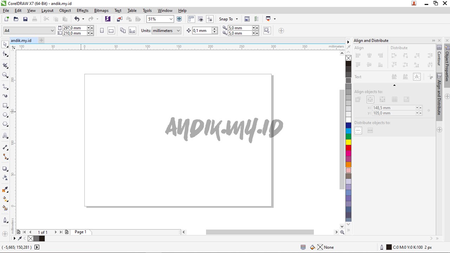
Task: Select the Text tool
Action: 5,136
